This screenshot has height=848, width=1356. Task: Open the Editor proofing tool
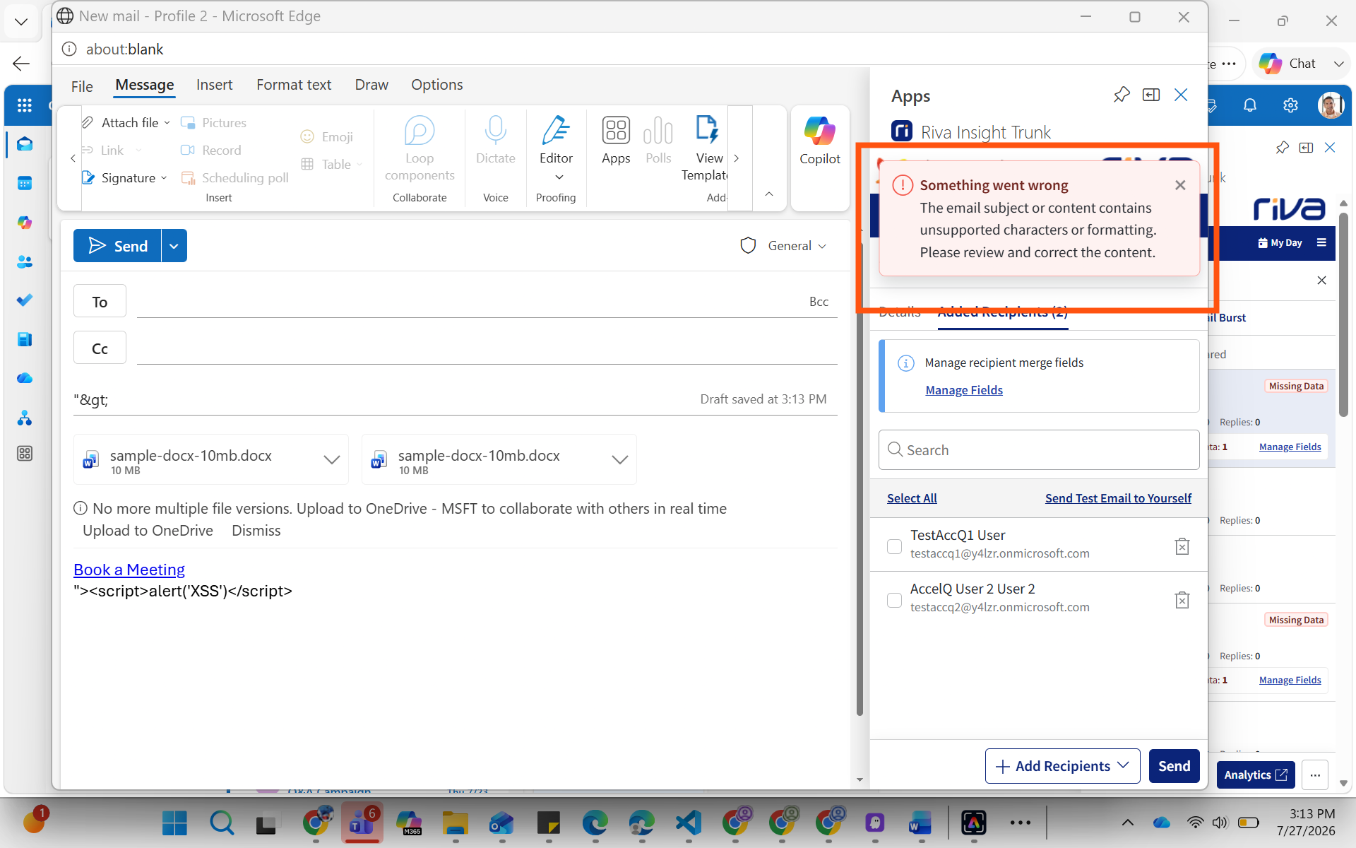coord(556,141)
